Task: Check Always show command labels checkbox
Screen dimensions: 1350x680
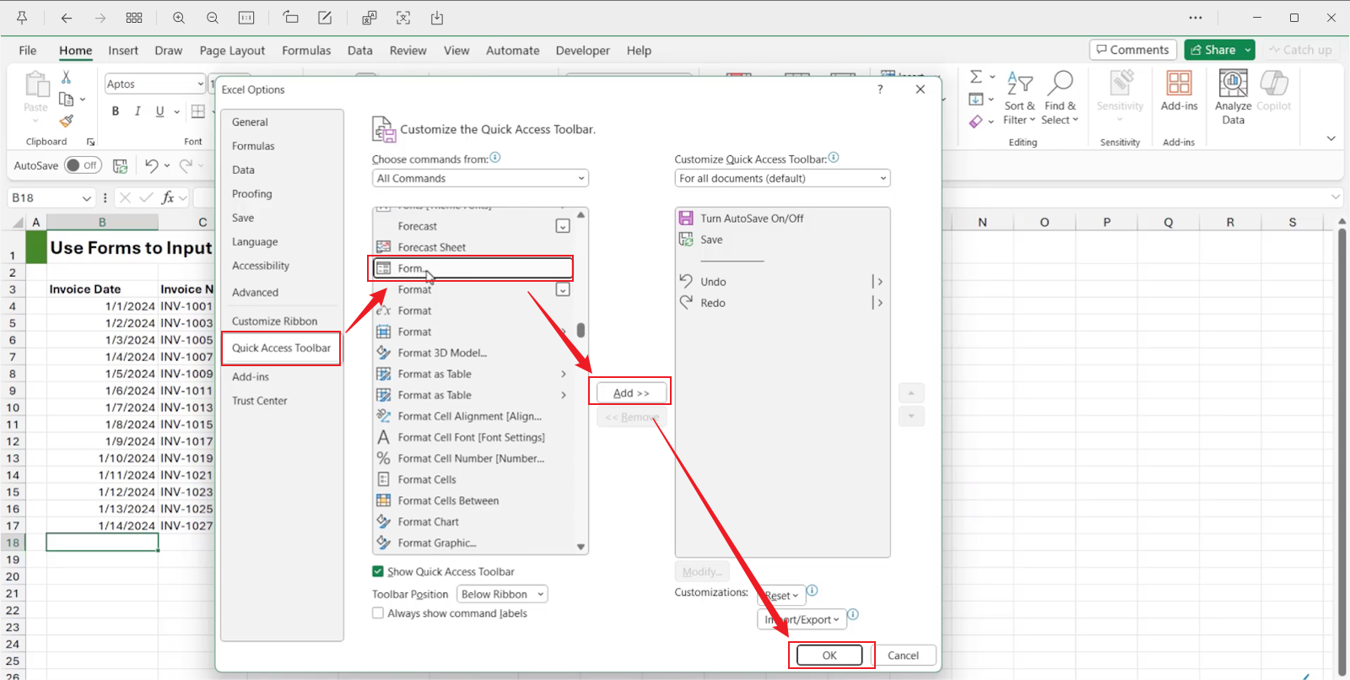Action: click(x=378, y=613)
